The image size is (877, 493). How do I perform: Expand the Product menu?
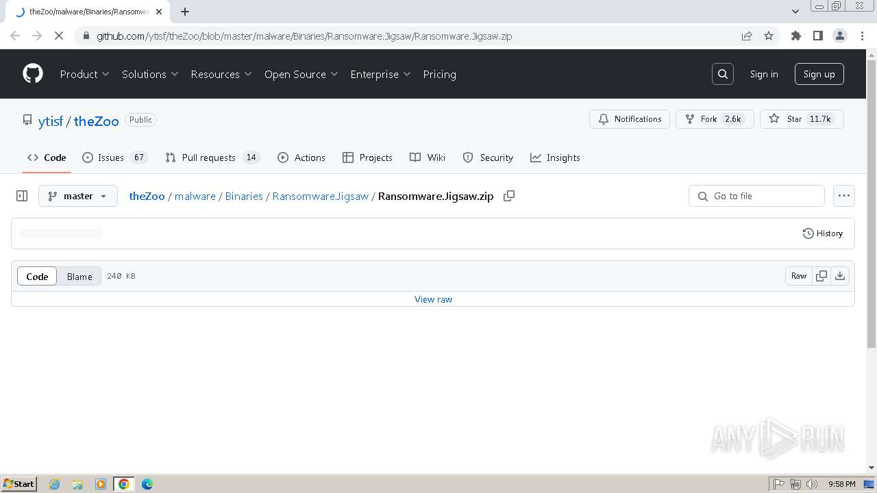[x=84, y=74]
